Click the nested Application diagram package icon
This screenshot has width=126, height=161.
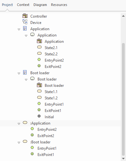click(39, 41)
